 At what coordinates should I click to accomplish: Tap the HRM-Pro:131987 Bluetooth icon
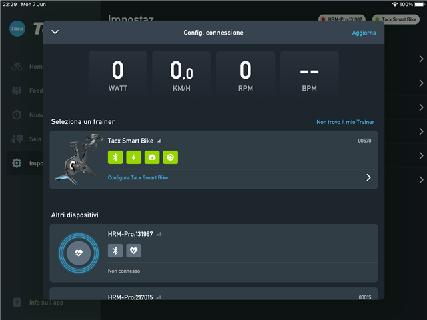pyautogui.click(x=115, y=251)
